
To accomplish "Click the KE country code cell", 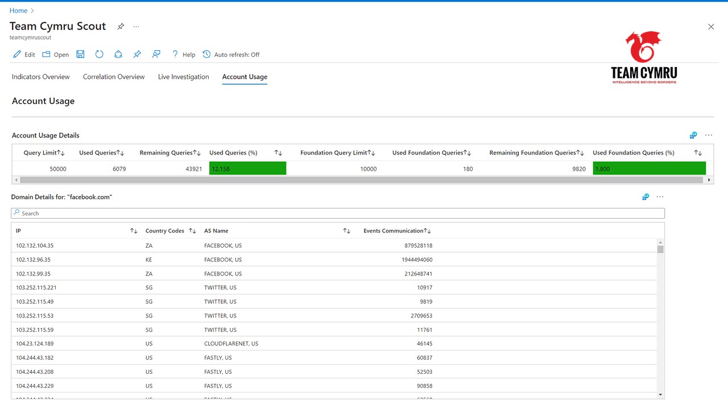I will point(149,260).
